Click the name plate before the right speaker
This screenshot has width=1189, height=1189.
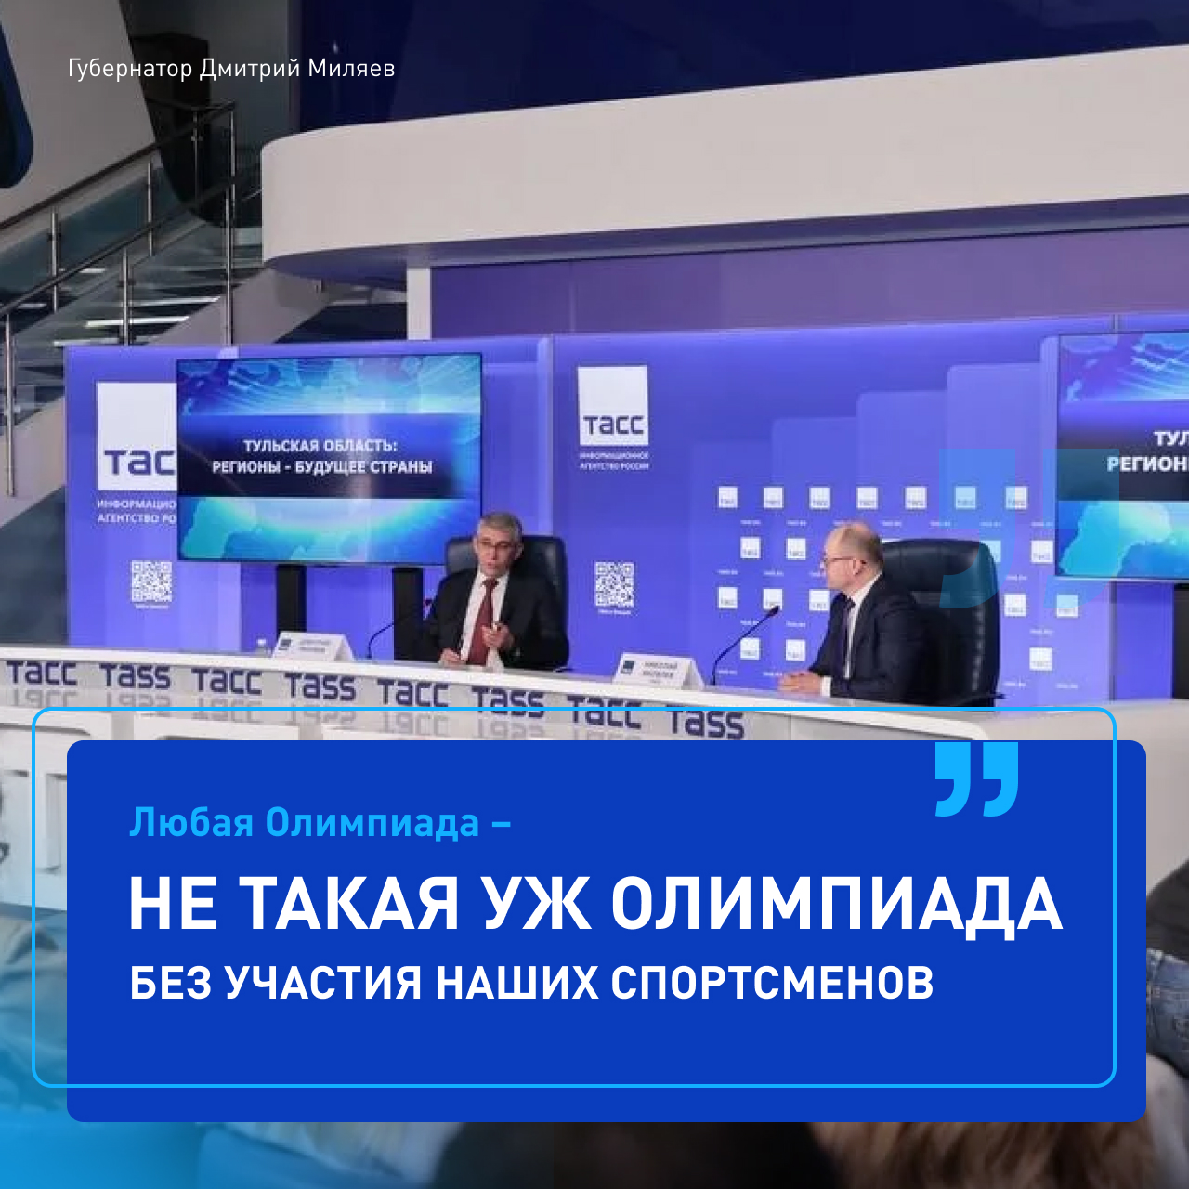point(659,672)
